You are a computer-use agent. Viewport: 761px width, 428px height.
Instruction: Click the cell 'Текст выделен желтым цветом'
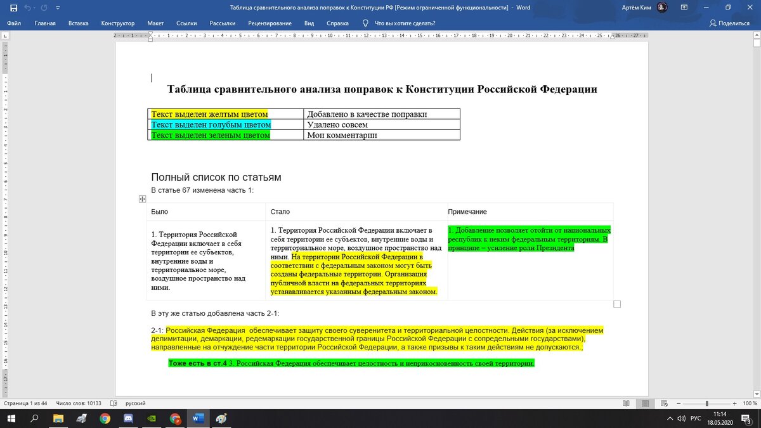[x=225, y=114]
